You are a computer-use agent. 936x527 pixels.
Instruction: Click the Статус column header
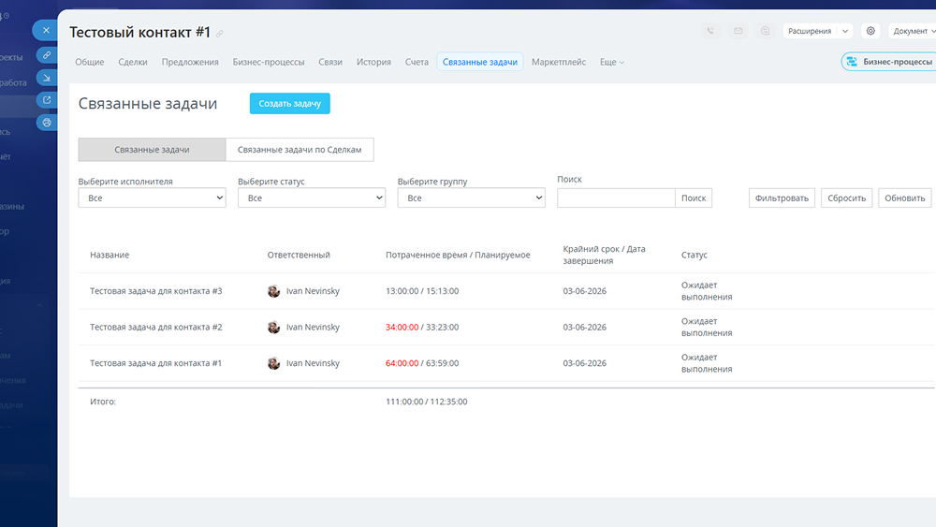coord(695,255)
